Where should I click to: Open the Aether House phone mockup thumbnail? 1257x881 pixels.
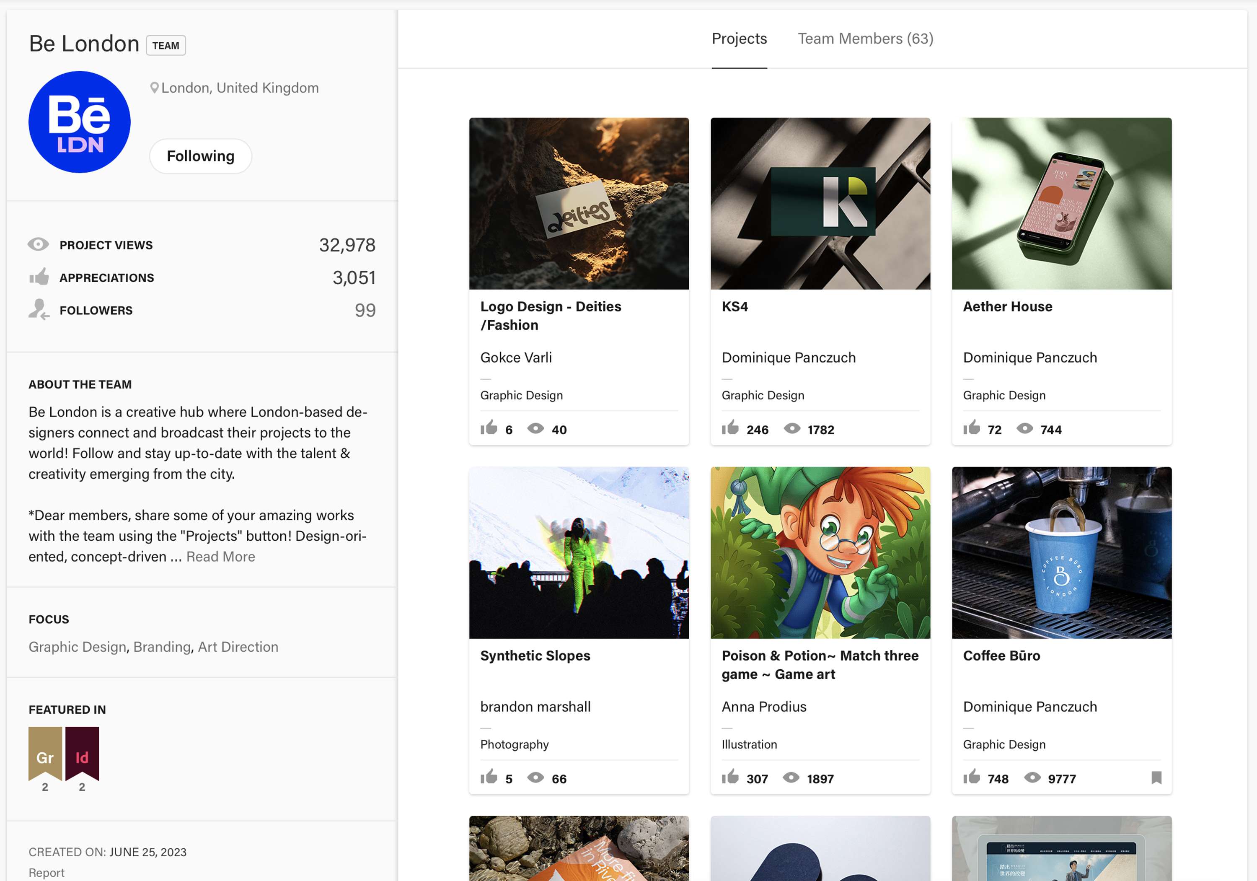pos(1062,204)
